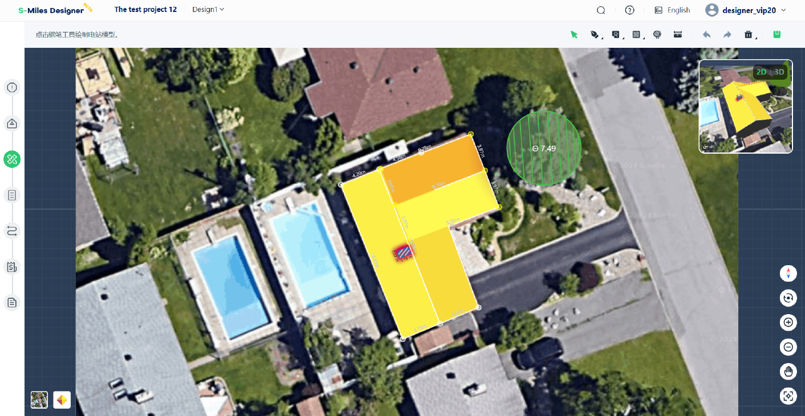Viewport: 805px width, 416px height.
Task: Collapse the 3D preview using corner icon
Action: (x=706, y=147)
